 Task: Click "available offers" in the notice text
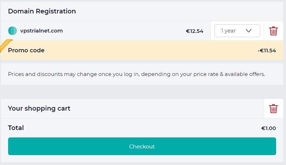click(244, 74)
